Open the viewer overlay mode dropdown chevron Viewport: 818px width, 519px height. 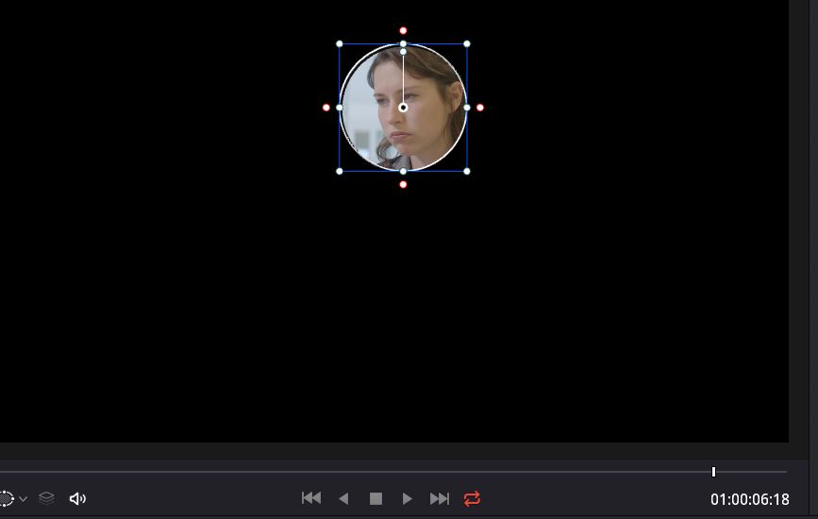(x=23, y=499)
